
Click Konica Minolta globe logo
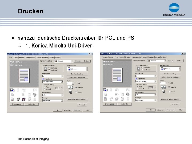coord(174,8)
